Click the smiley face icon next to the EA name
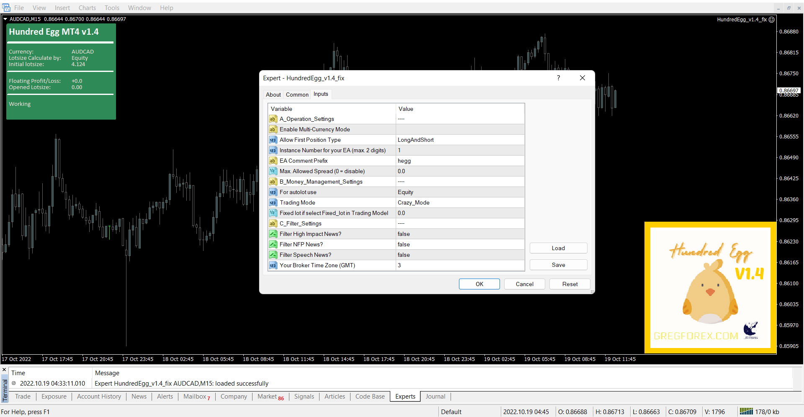The height and width of the screenshot is (417, 804). [x=772, y=20]
